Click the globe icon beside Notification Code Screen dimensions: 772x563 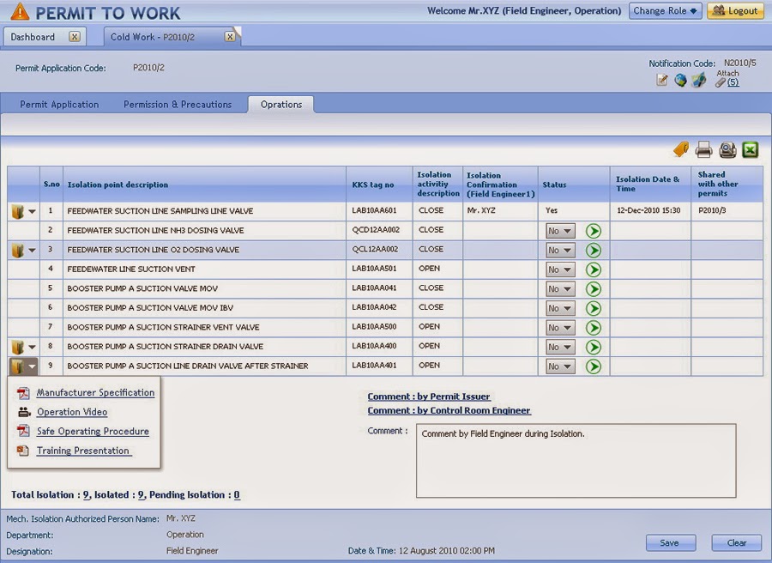pyautogui.click(x=679, y=79)
